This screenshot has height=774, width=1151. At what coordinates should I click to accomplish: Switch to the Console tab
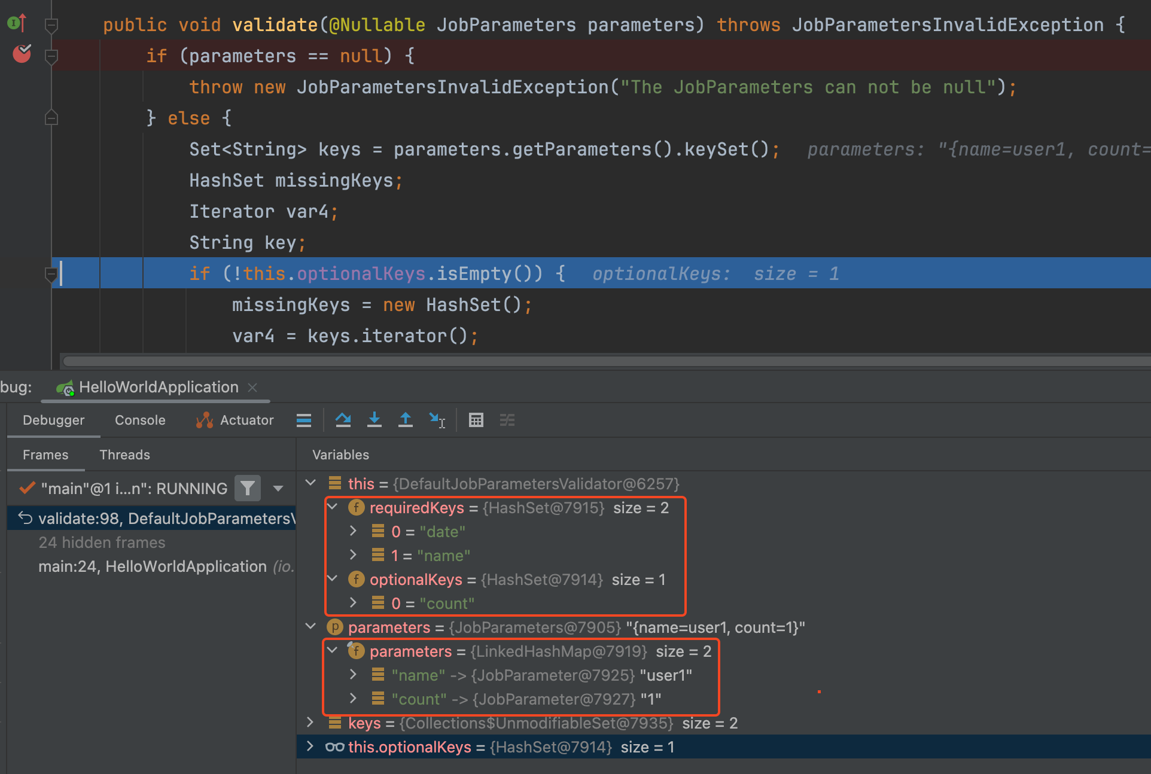[140, 420]
